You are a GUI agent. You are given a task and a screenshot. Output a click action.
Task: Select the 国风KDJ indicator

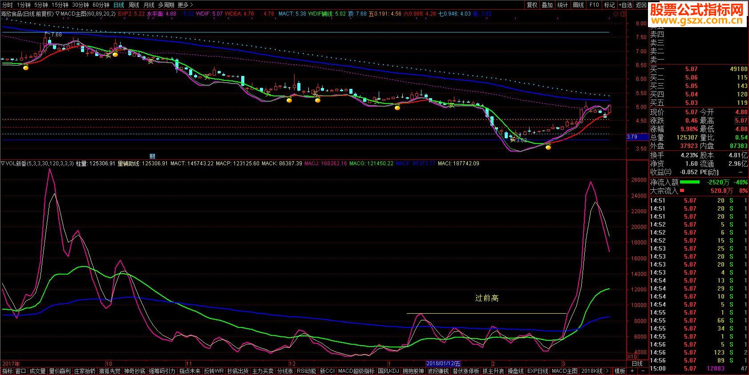click(389, 371)
